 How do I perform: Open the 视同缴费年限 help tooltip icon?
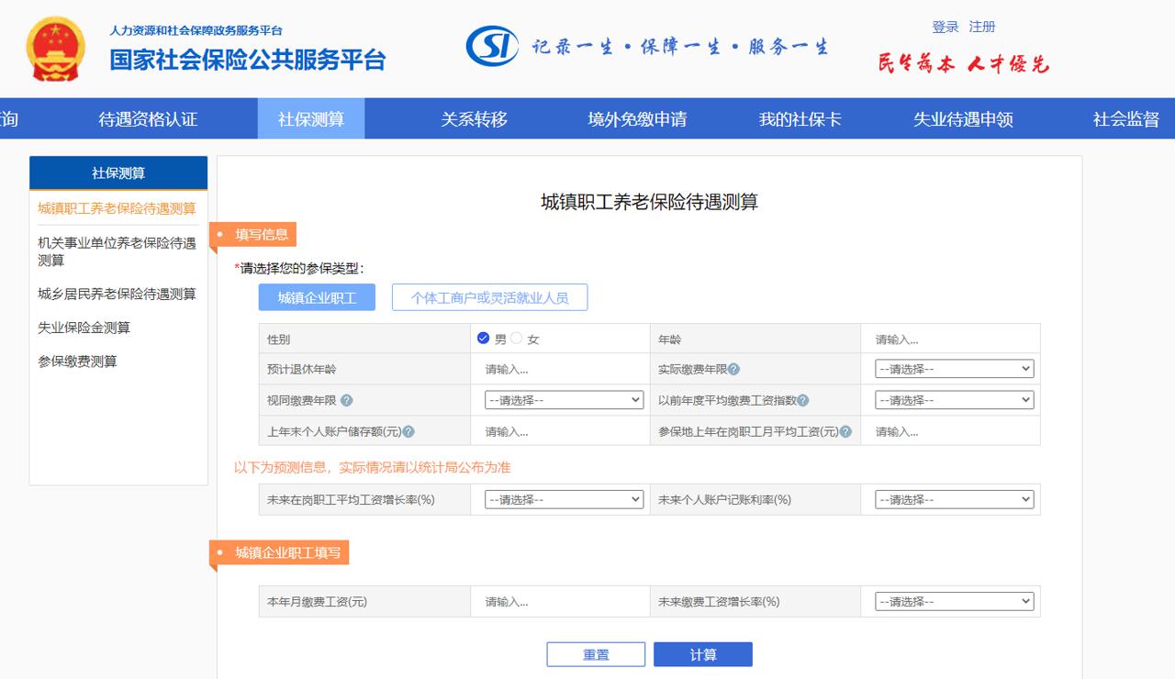click(x=346, y=399)
